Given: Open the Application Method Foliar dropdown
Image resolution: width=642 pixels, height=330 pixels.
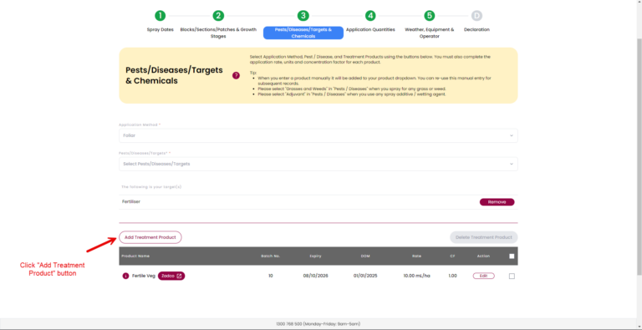Looking at the screenshot, I should (318, 135).
